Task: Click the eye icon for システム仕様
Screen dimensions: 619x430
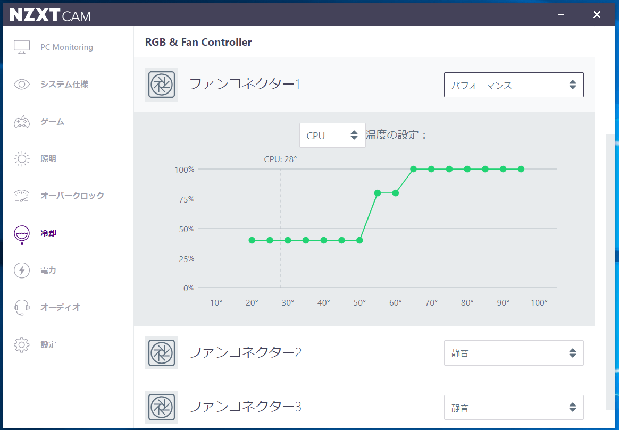Action: tap(22, 84)
